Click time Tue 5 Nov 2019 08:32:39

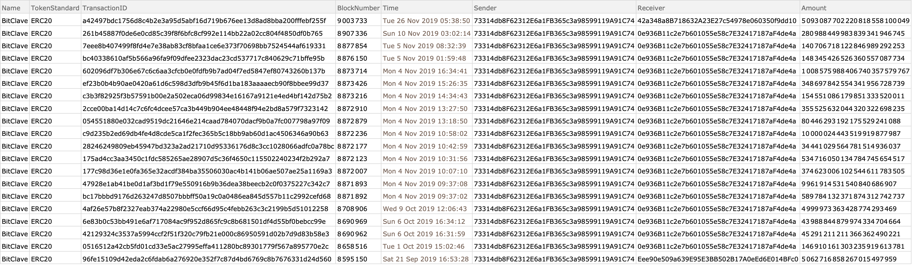(x=425, y=46)
